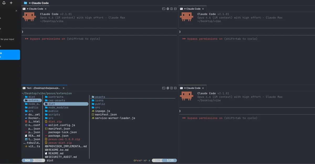Click the split-right icon in Yazi pane toolbar

point(171,88)
